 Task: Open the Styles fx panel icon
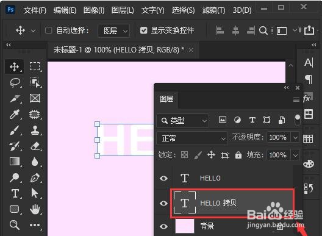pos(307,98)
